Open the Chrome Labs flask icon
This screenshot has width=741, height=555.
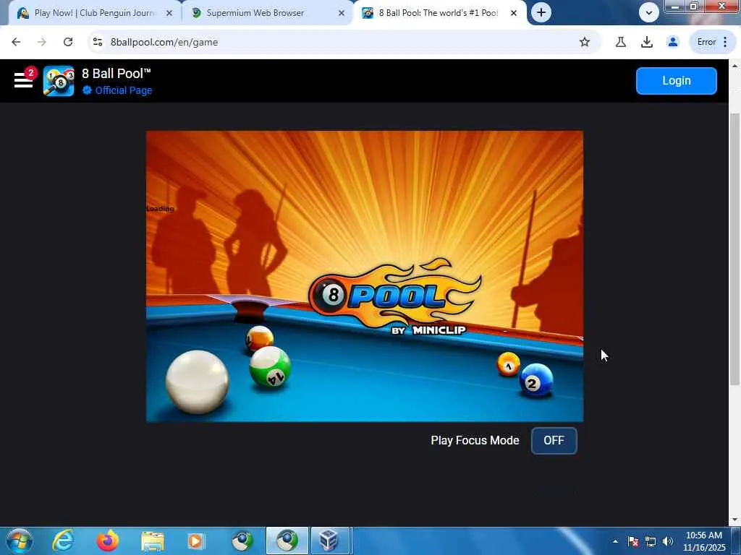point(620,42)
